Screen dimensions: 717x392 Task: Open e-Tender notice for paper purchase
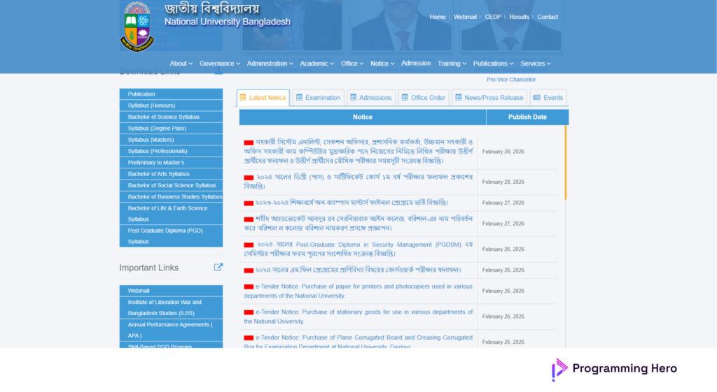[358, 291]
